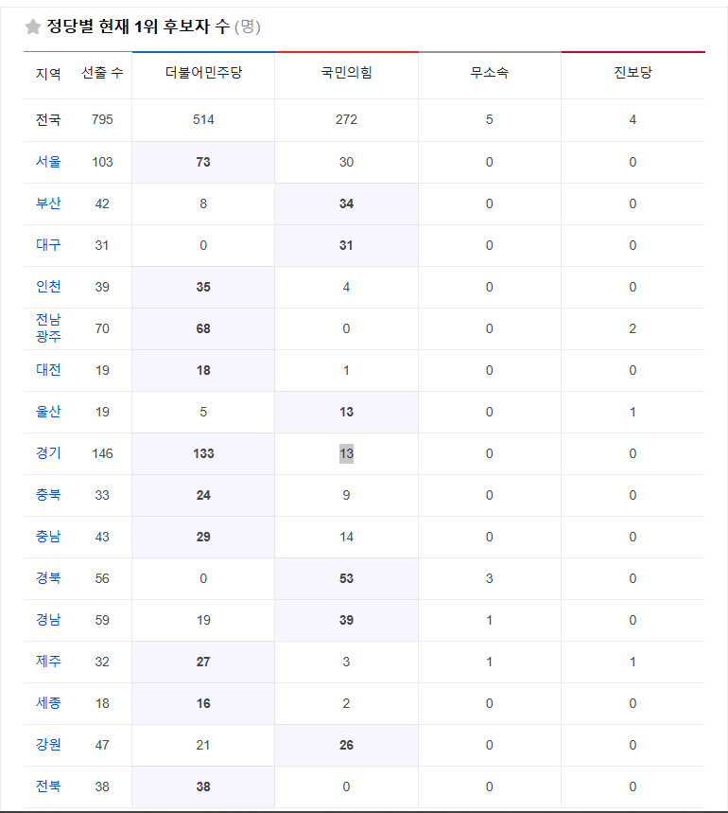Click the star icon beside the table title
This screenshot has height=813, width=728.
click(x=33, y=27)
